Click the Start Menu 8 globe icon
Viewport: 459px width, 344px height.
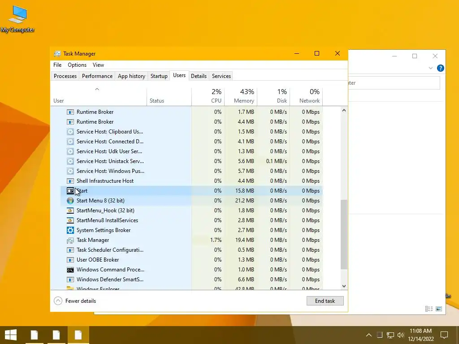coord(70,201)
